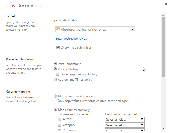Open the destination dropdown arrow
The width and height of the screenshot is (169, 133).
[132, 29]
